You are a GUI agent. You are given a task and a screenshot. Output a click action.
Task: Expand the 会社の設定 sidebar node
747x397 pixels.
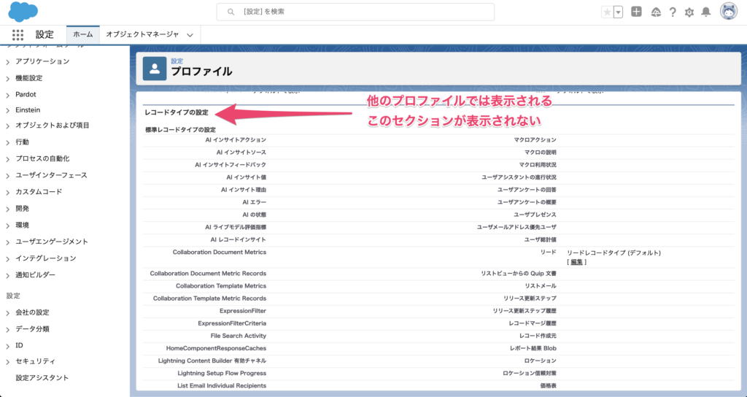coord(7,313)
